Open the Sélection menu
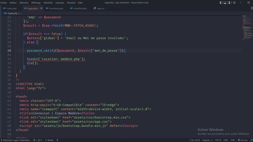The image size is (253, 142). coord(24,3)
